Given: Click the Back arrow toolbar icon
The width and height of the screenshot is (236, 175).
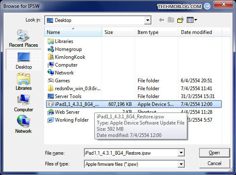Looking at the screenshot, I should (162, 20).
